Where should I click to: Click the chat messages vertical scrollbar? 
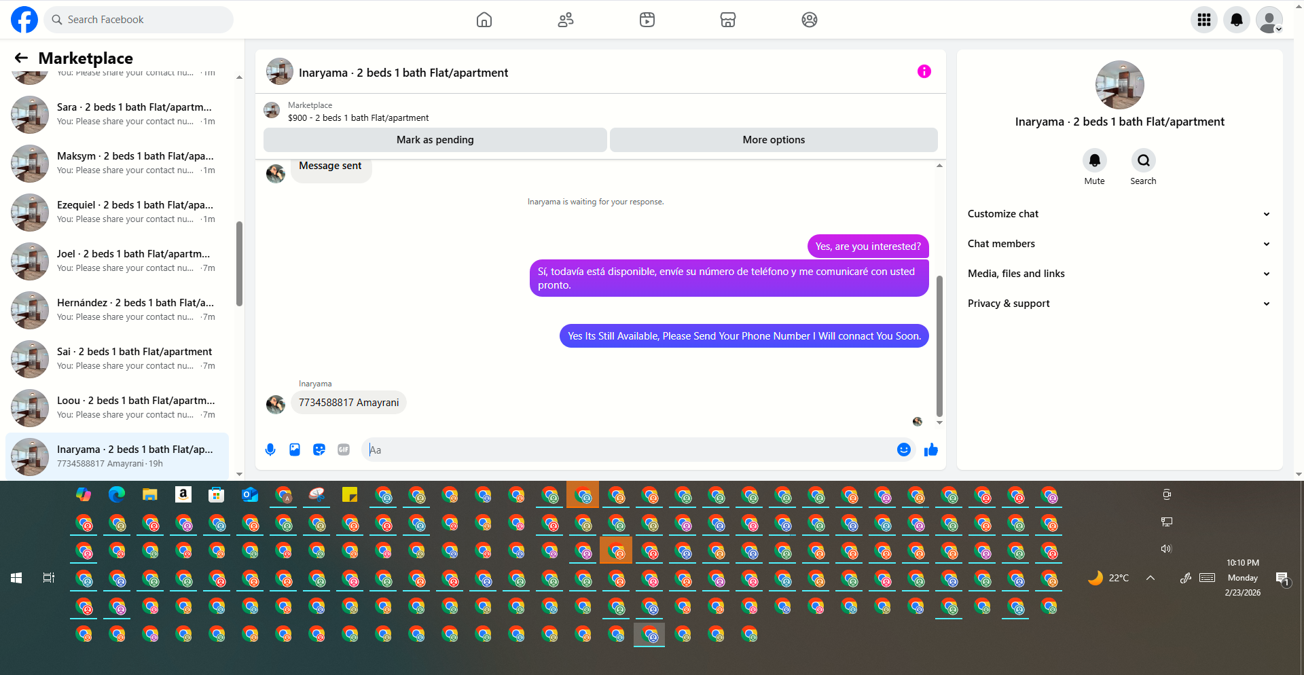(939, 346)
